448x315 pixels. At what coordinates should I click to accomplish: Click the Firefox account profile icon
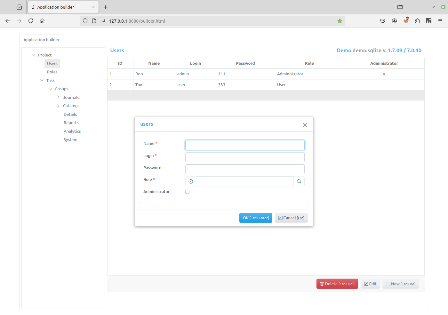point(394,21)
